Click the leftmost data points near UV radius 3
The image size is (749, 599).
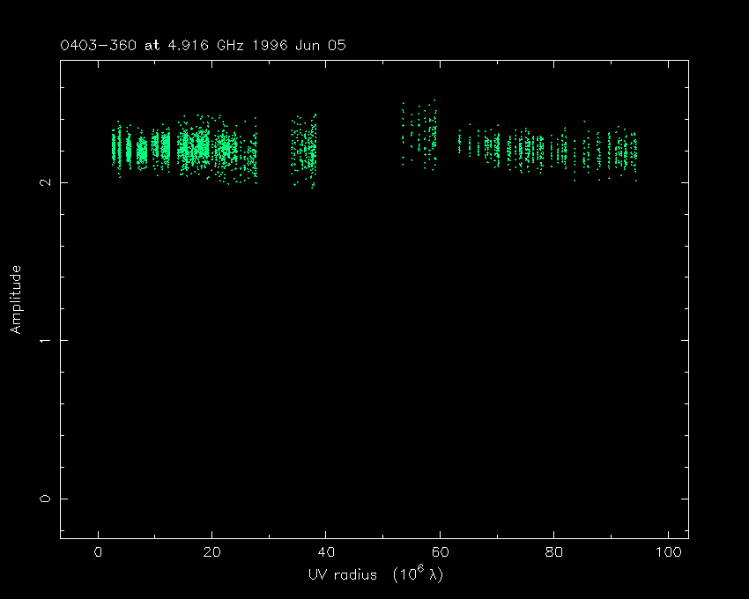[115, 148]
